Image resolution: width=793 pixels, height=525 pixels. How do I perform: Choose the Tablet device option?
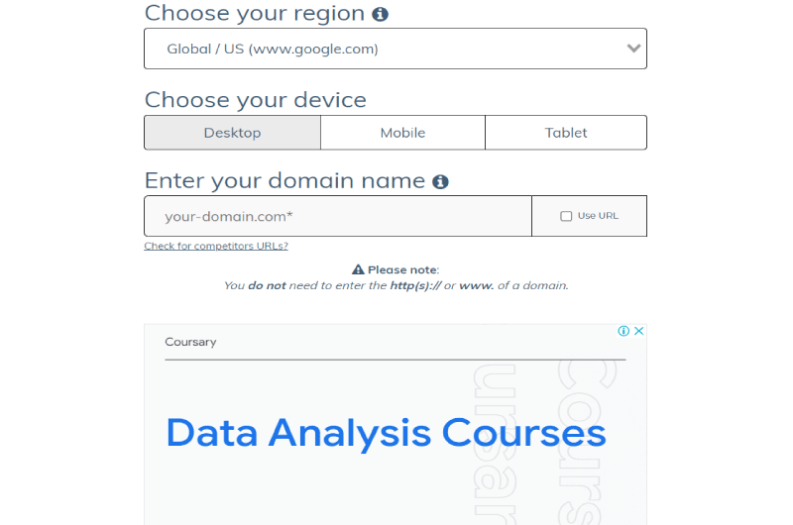tap(566, 133)
